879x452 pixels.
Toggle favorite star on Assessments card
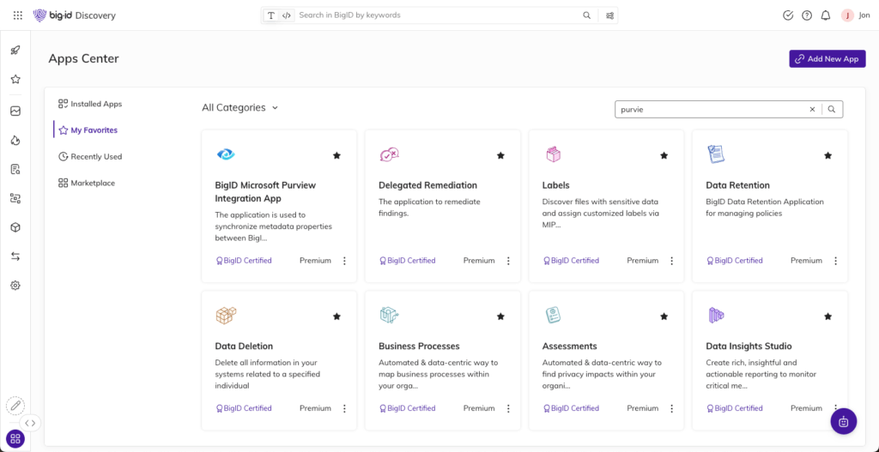(x=664, y=316)
